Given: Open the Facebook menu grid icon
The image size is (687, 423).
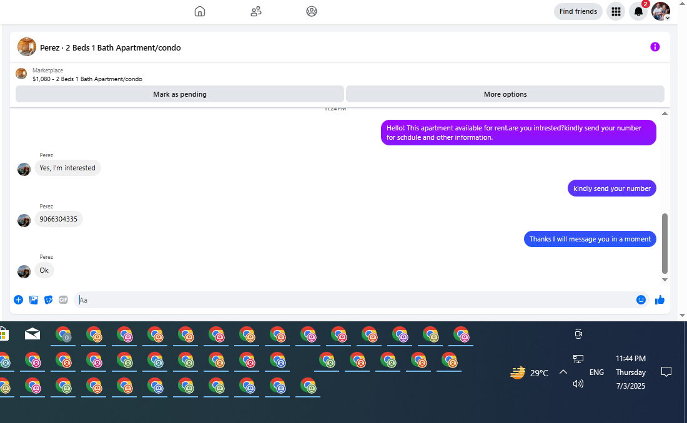Looking at the screenshot, I should tap(616, 12).
